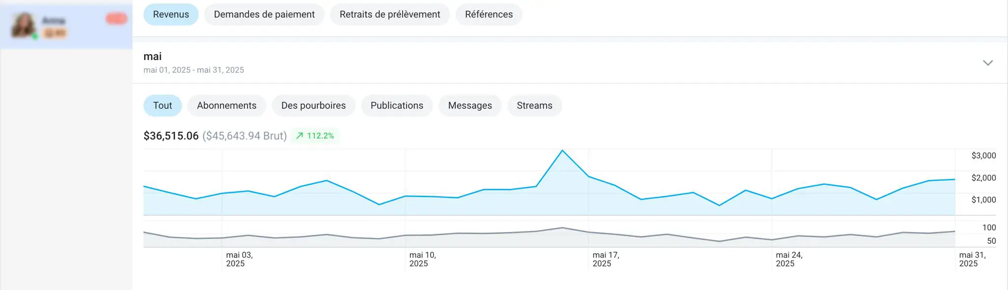Filter earnings by Abonnements
Image resolution: width=1008 pixels, height=290 pixels.
226,106
